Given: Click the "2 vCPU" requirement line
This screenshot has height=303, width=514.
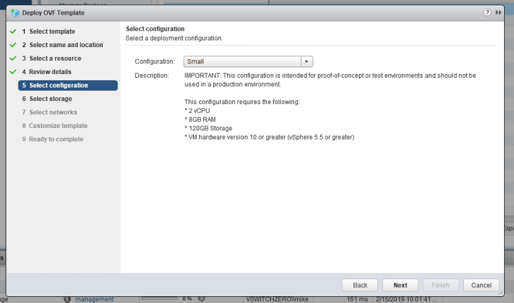Looking at the screenshot, I should [197, 111].
